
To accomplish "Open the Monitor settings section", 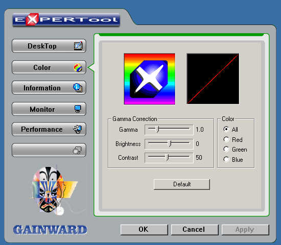I will click(x=49, y=109).
